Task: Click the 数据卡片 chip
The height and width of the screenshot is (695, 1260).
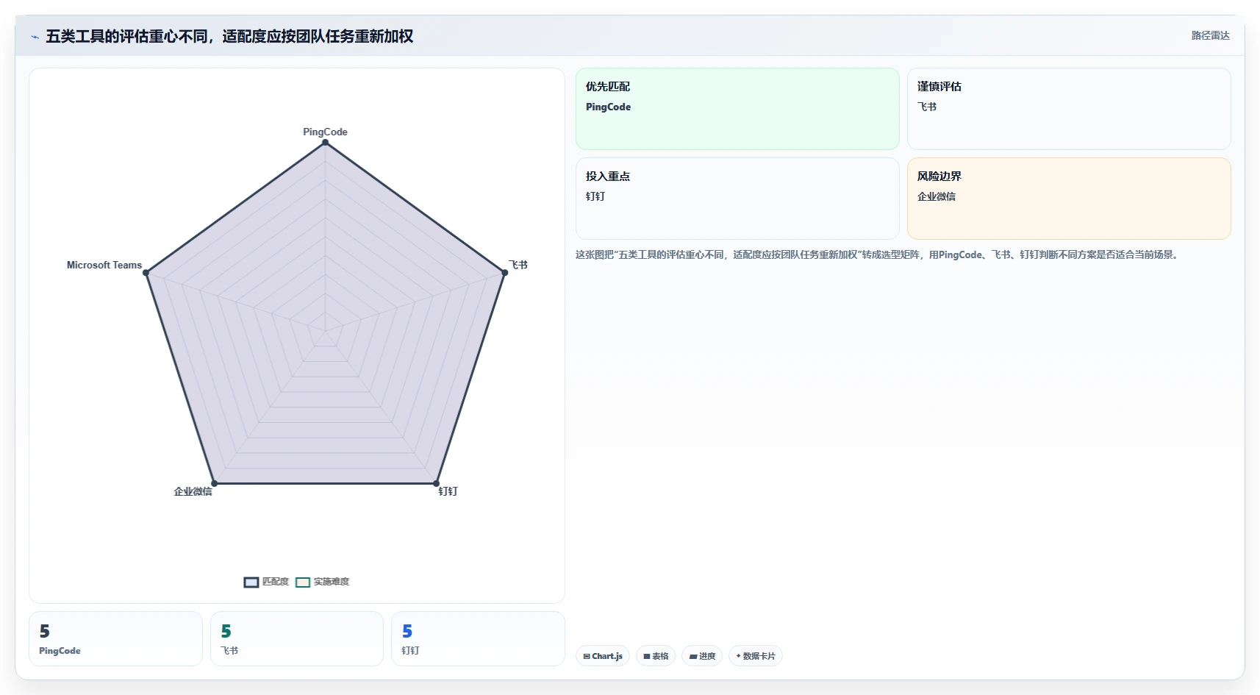Action: (756, 656)
